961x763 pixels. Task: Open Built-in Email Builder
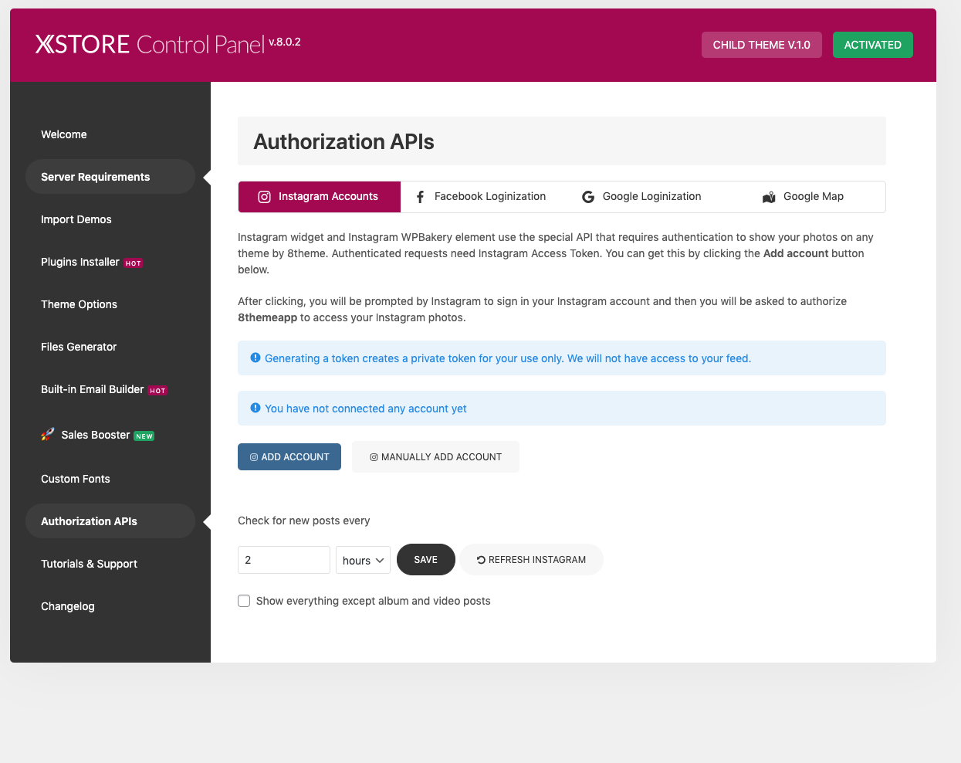(x=93, y=389)
